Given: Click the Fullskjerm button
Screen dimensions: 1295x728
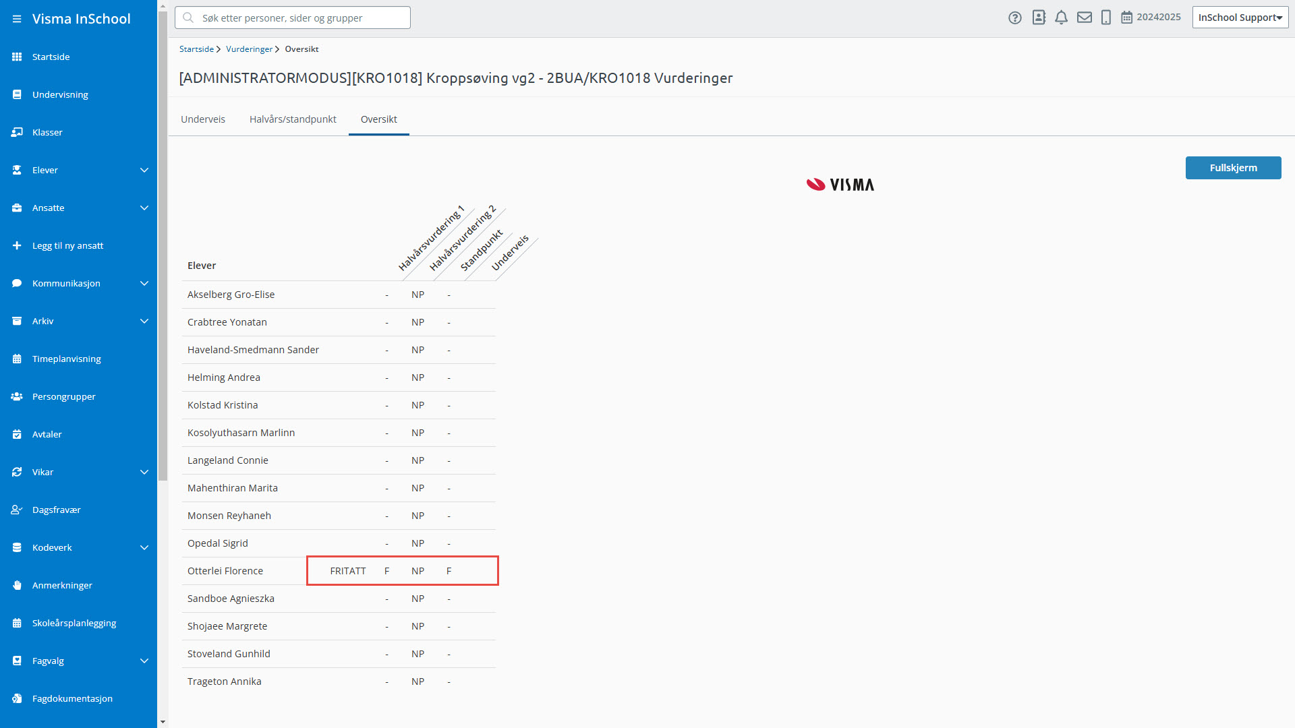Looking at the screenshot, I should [x=1233, y=168].
